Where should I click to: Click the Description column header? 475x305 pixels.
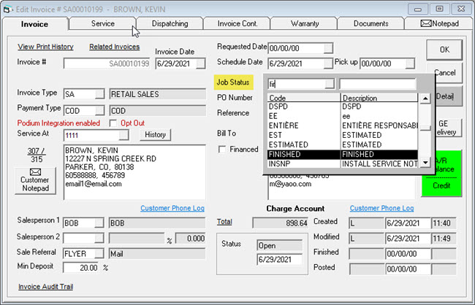379,98
